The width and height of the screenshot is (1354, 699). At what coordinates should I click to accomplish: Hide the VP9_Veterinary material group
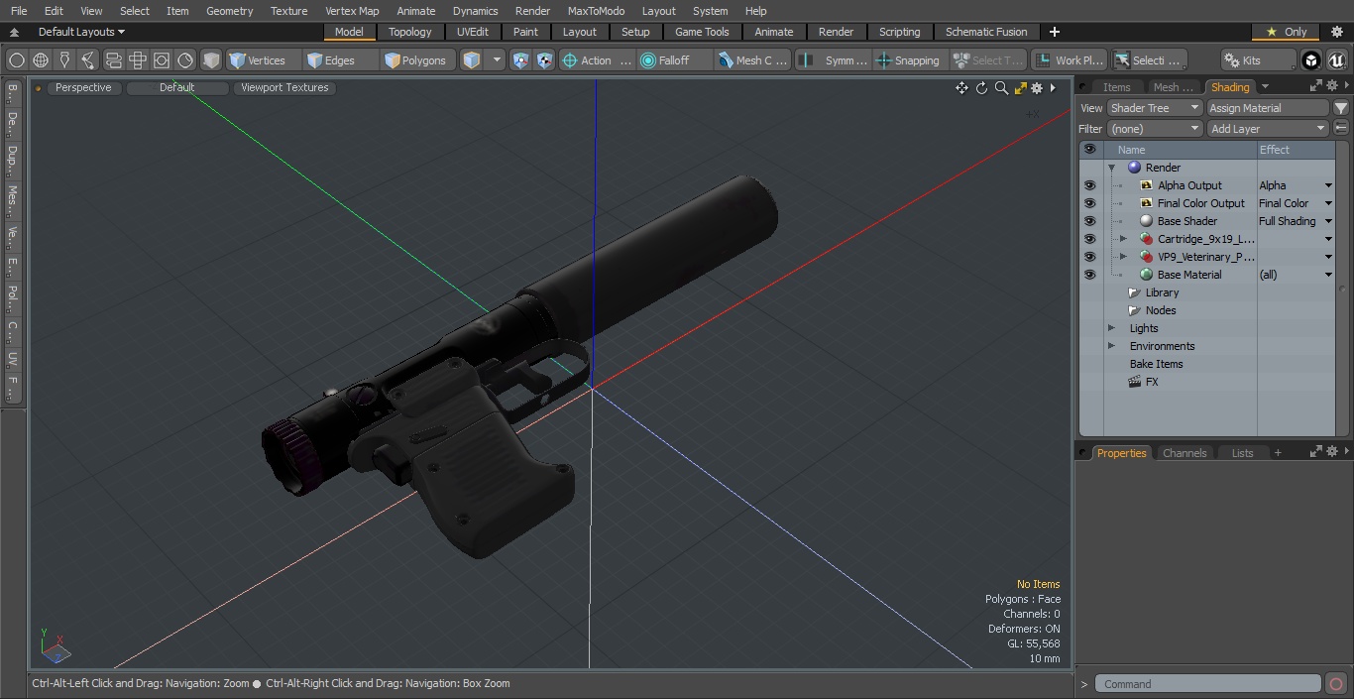pos(1090,257)
